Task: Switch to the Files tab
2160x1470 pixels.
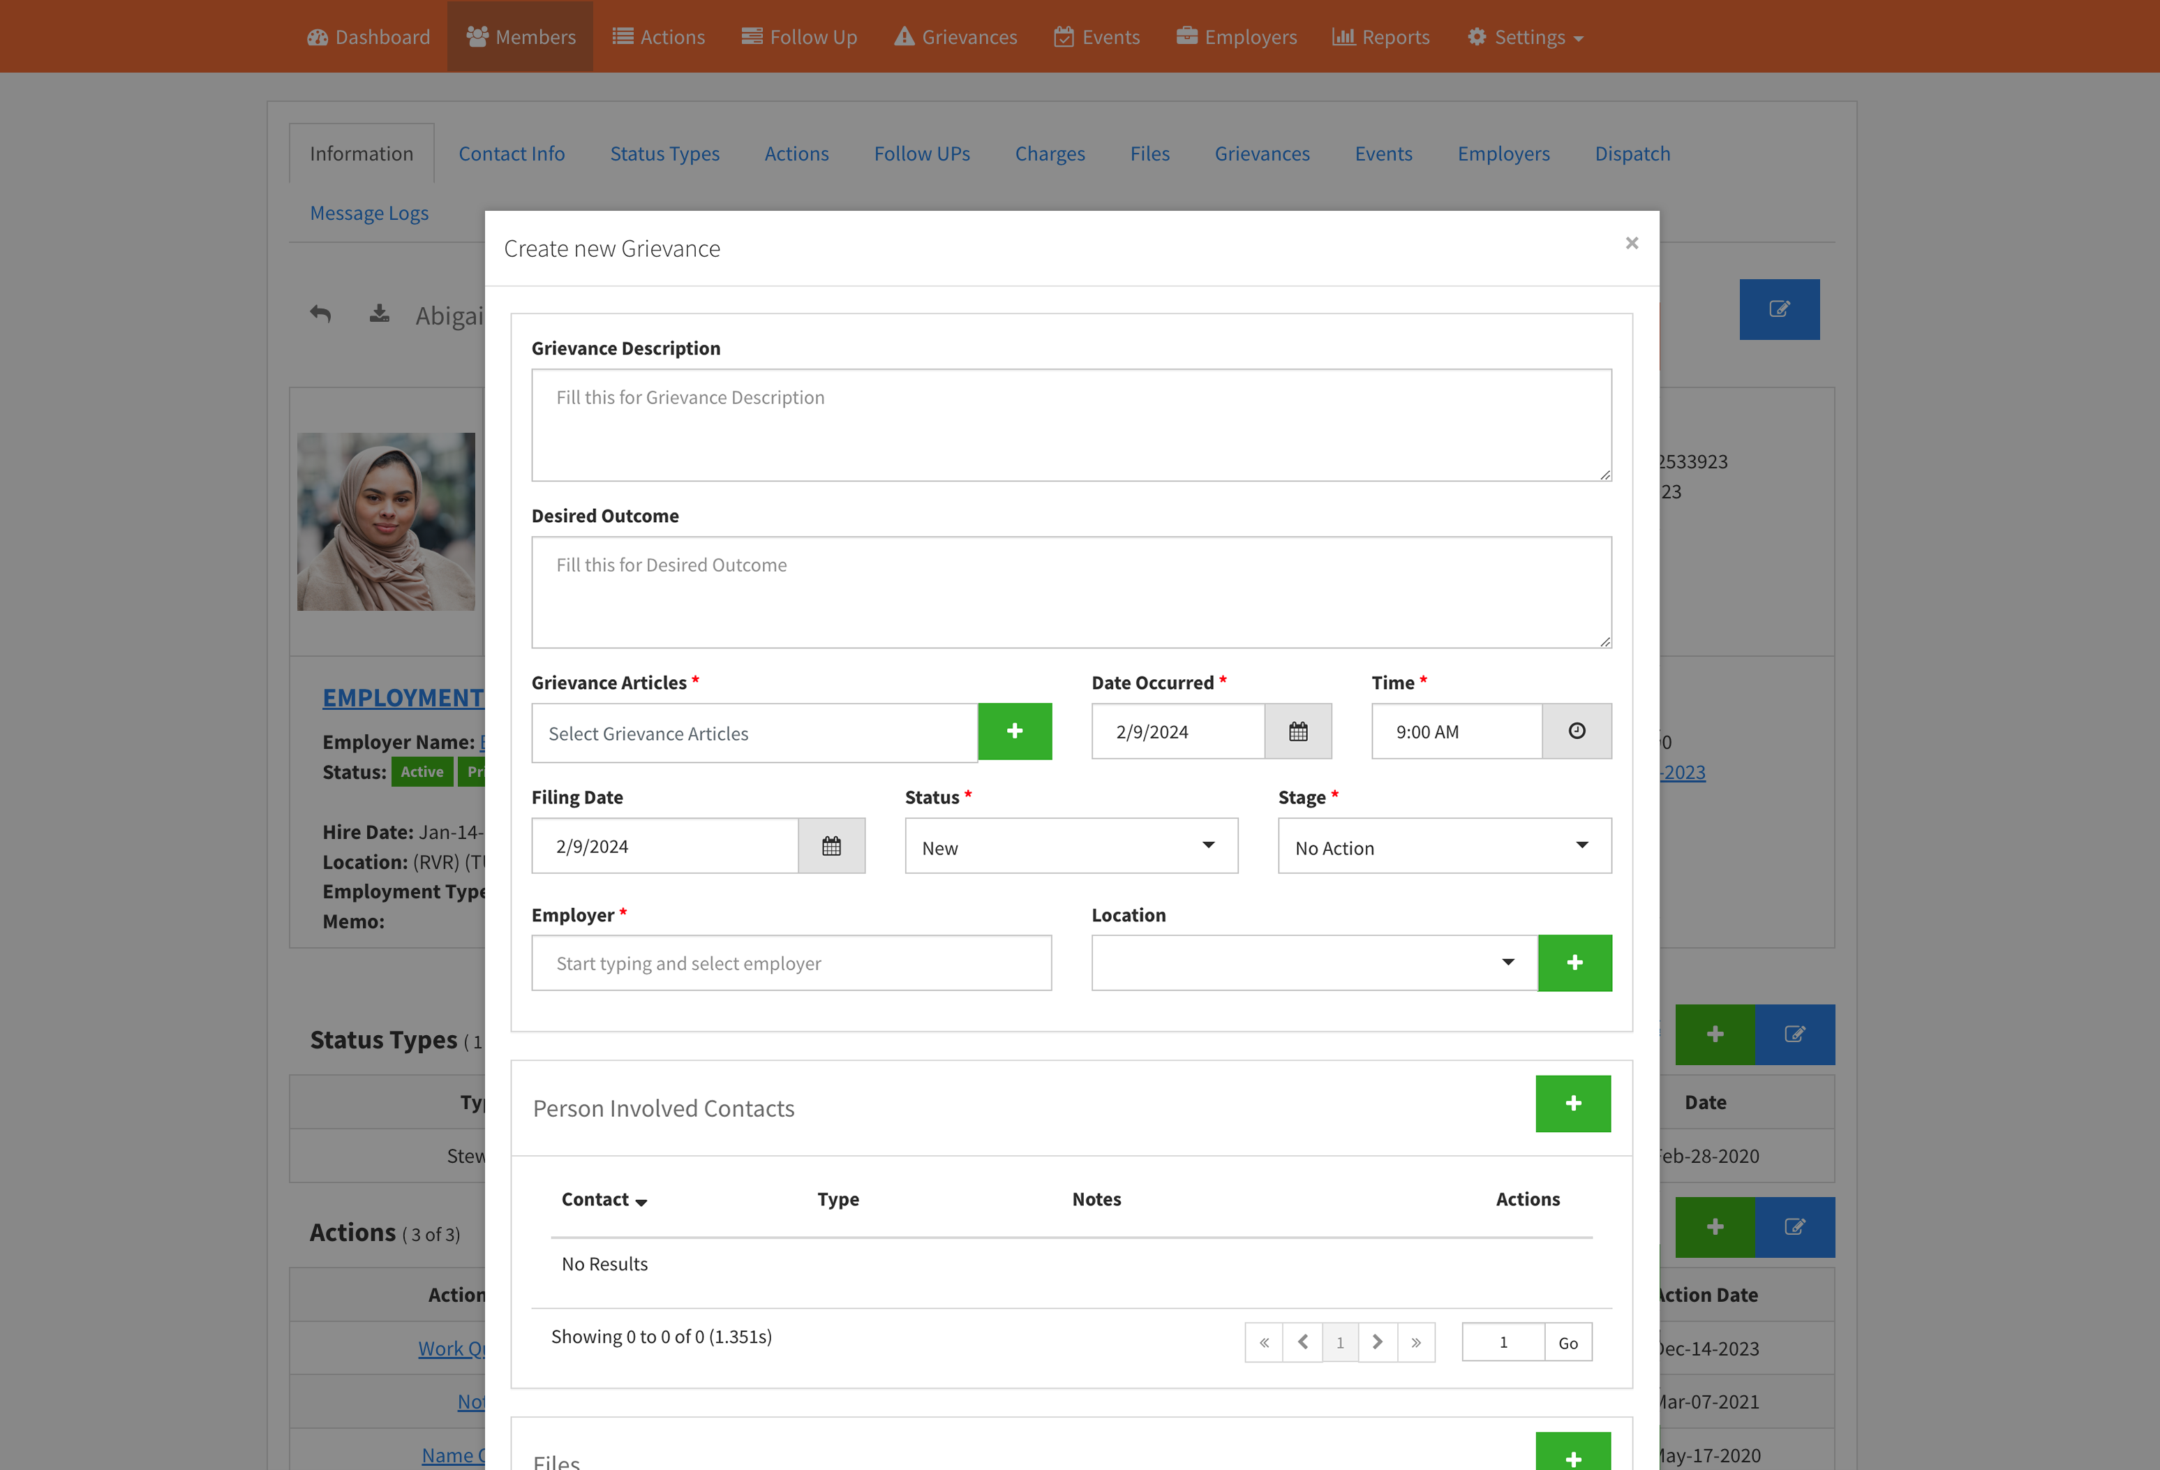Action: click(x=1149, y=154)
